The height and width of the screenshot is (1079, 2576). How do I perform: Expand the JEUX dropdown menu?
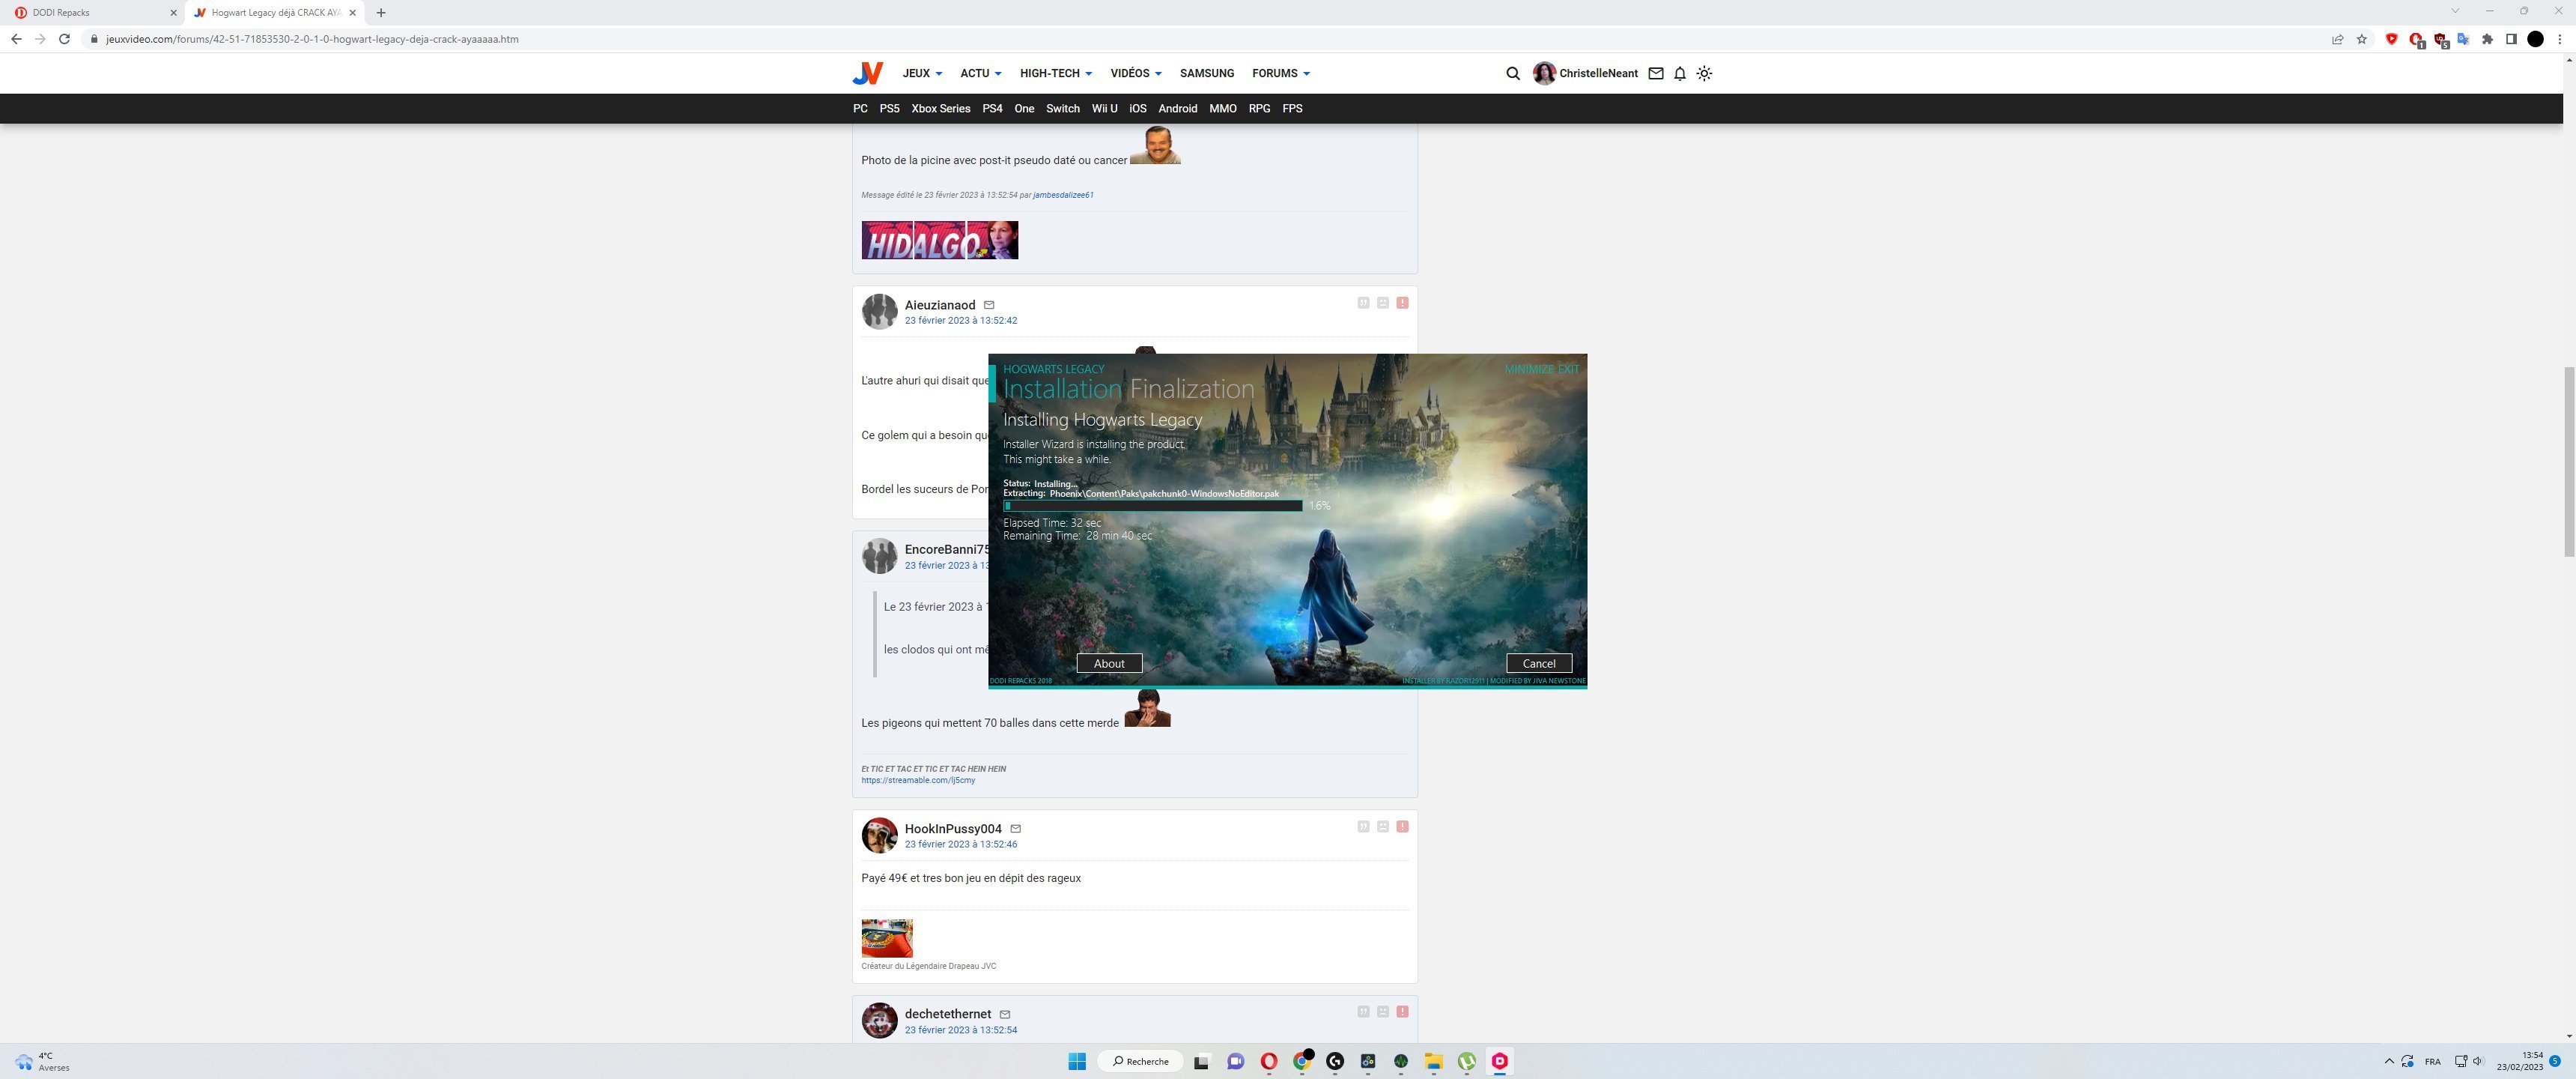tap(921, 73)
